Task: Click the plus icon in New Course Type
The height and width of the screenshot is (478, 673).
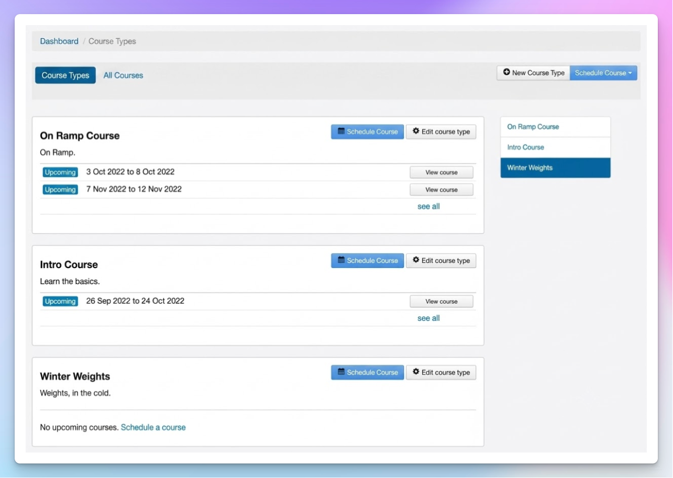Action: 506,72
